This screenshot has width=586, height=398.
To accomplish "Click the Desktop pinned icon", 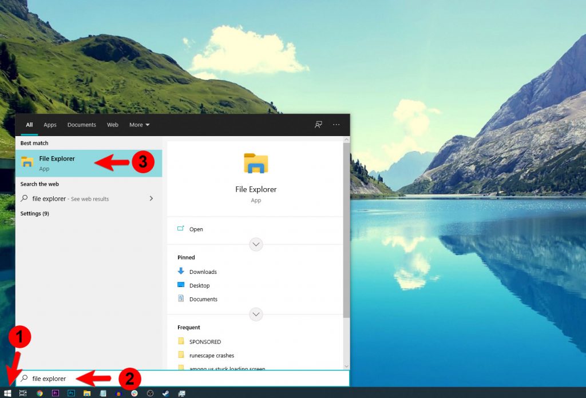I will [181, 285].
